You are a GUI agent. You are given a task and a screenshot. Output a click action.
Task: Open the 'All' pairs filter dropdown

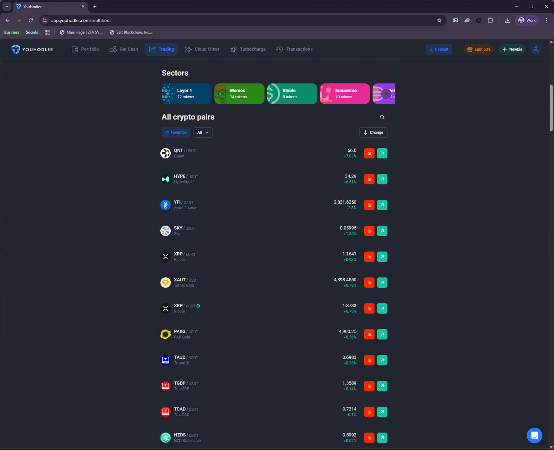pyautogui.click(x=203, y=132)
